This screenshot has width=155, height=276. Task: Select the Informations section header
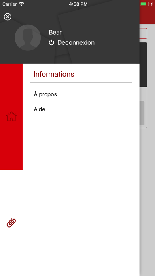tap(54, 74)
